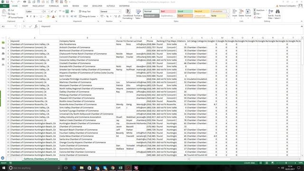
Task: Apply the Input cell style
Action: point(185,16)
